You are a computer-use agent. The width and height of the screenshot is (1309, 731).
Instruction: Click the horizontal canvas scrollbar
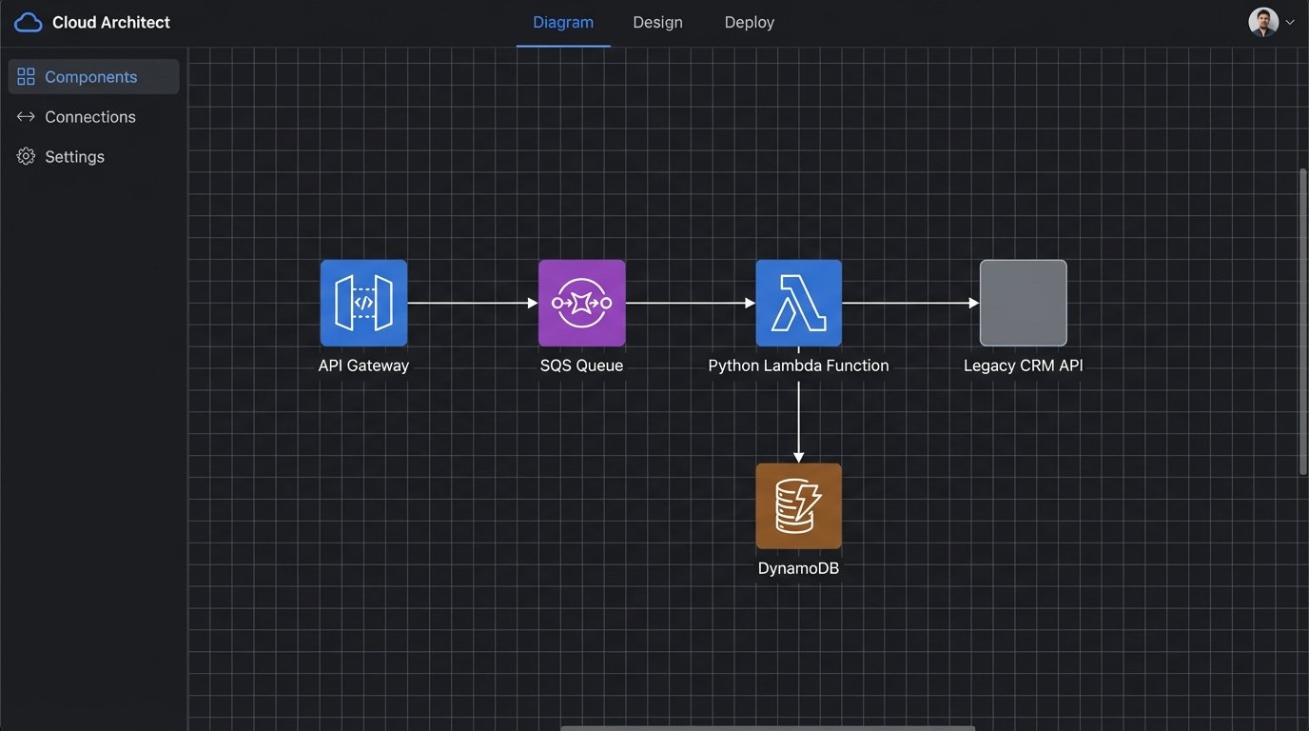point(766,726)
